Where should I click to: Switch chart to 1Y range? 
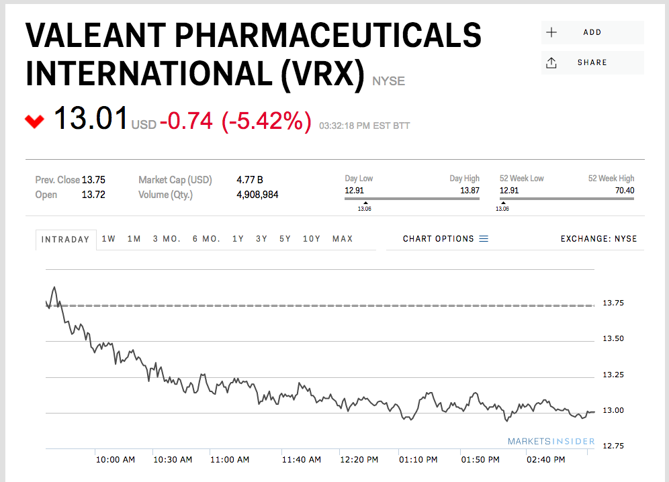click(x=238, y=239)
